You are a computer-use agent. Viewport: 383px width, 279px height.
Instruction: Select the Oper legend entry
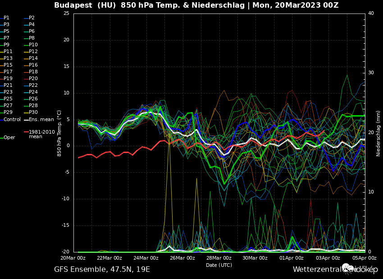9,137
